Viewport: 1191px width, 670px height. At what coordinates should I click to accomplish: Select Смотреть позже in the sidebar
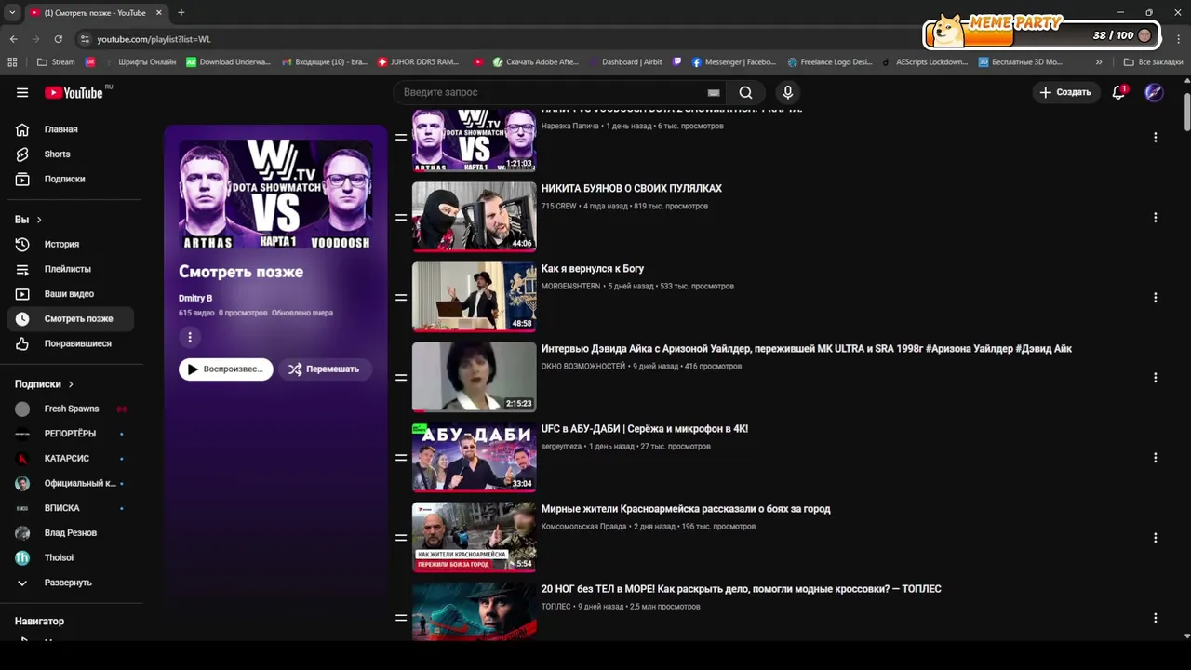[71, 318]
